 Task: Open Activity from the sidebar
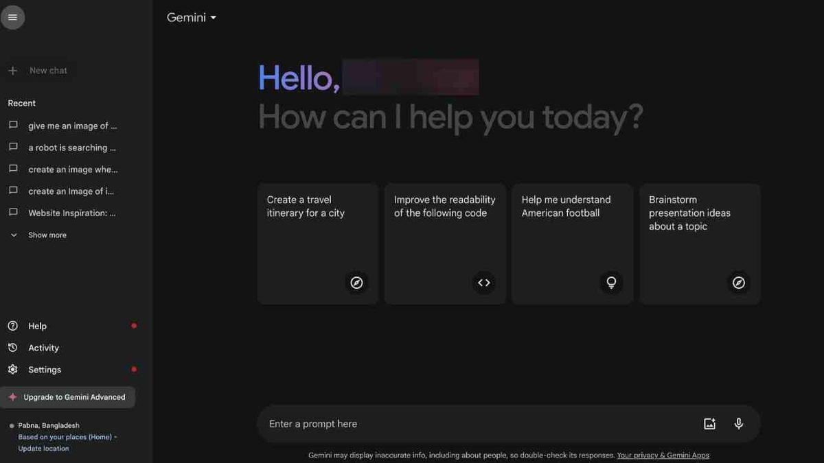43,348
